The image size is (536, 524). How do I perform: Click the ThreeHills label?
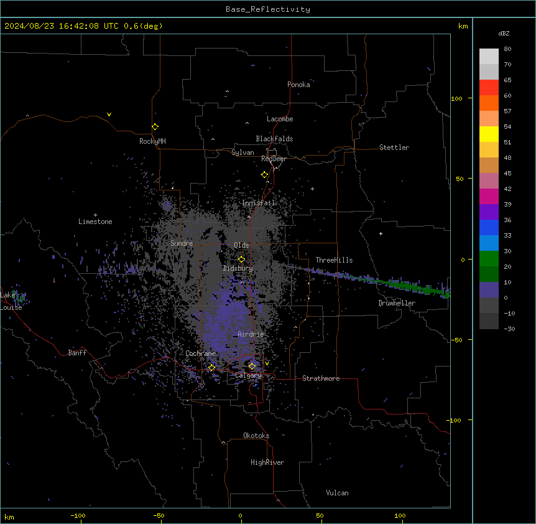pyautogui.click(x=334, y=260)
